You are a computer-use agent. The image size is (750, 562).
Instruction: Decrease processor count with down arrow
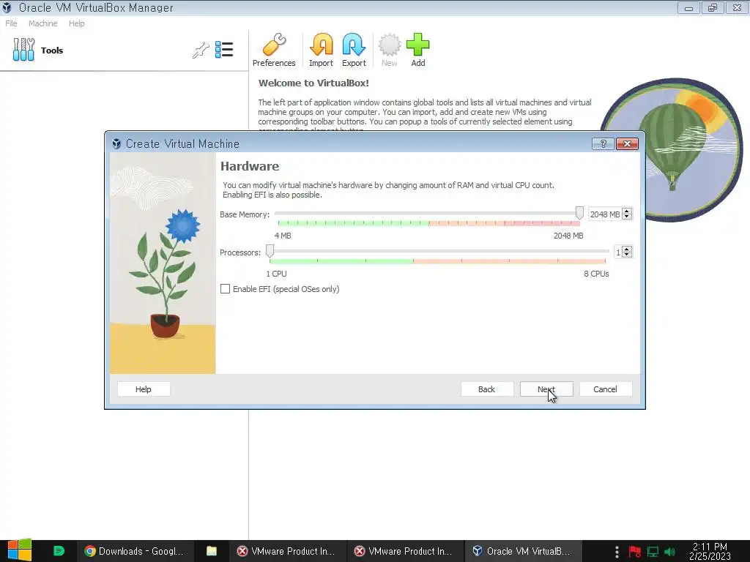click(627, 255)
